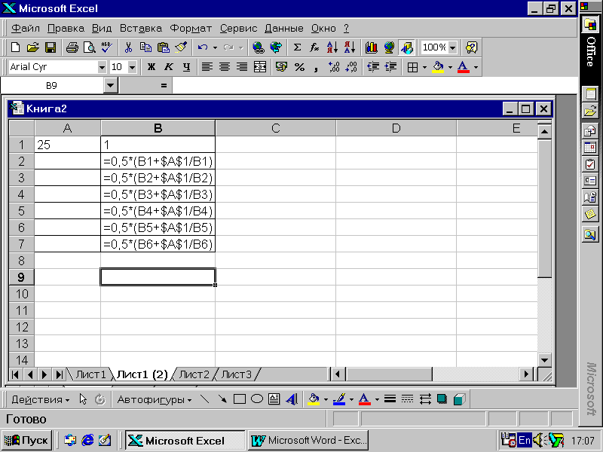
Task: Expand the font color dropdown arrow in formatting toolbar
Action: point(476,67)
